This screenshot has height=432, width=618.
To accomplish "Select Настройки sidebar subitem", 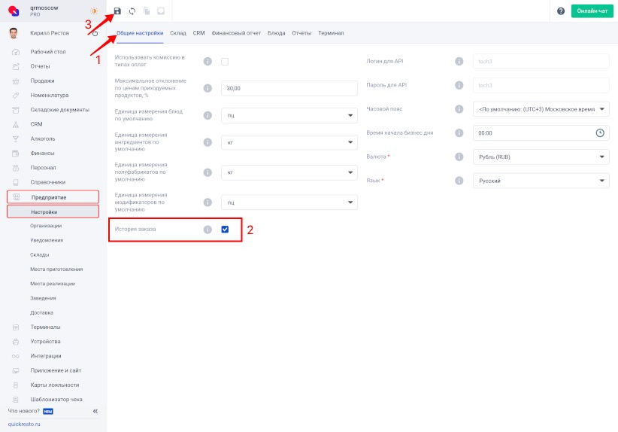I will tap(53, 211).
